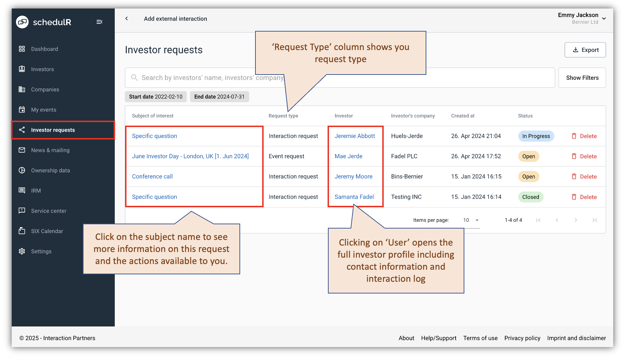Delete the Conference call request via trash icon
This screenshot has height=357, width=626.
[x=575, y=176]
